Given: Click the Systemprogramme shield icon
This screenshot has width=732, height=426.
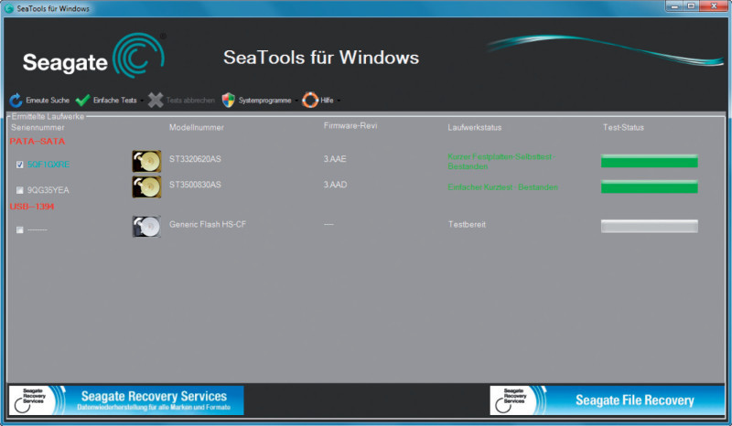Looking at the screenshot, I should [x=228, y=100].
